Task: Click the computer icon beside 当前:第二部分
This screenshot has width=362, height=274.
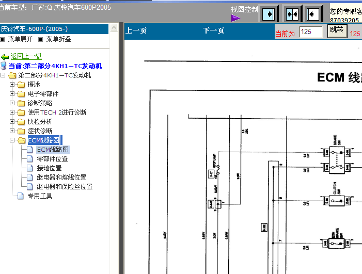Action: click(x=4, y=66)
